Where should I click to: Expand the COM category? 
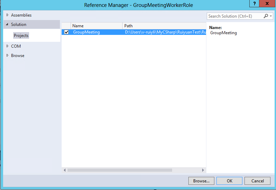[x=8, y=46]
